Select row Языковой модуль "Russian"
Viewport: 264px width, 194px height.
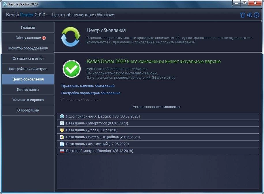pyautogui.click(x=158, y=151)
